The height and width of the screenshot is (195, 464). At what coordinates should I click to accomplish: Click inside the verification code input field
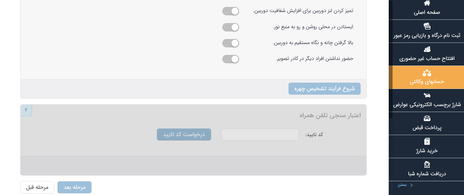(x=260, y=134)
